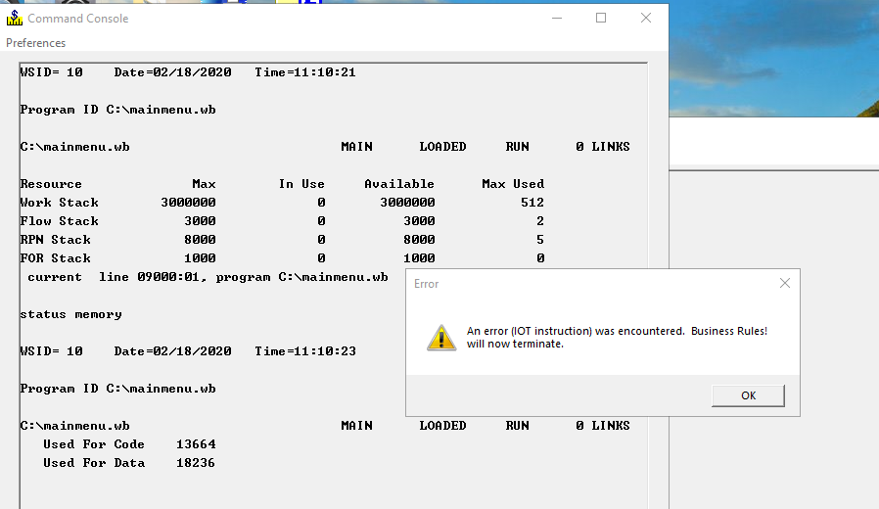Click the "status memory" command line
Screen dimensions: 879x509
[x=71, y=314]
